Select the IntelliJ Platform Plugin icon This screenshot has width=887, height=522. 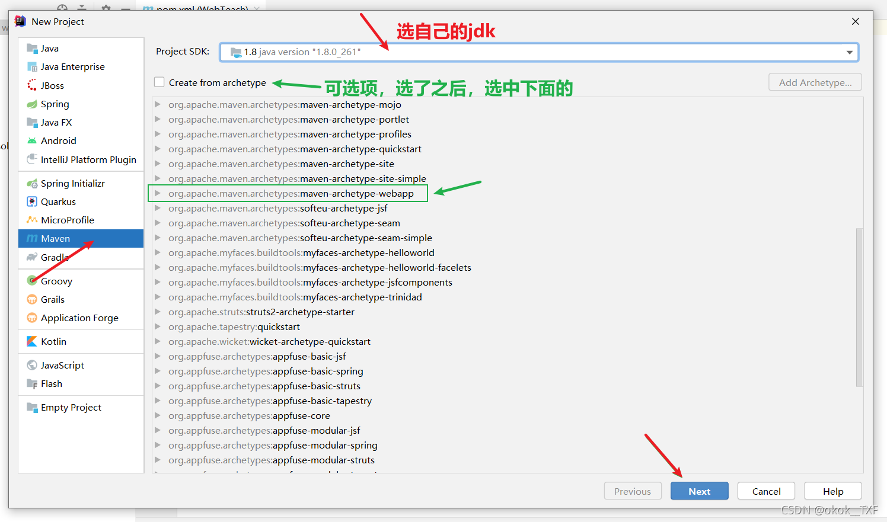click(x=32, y=159)
